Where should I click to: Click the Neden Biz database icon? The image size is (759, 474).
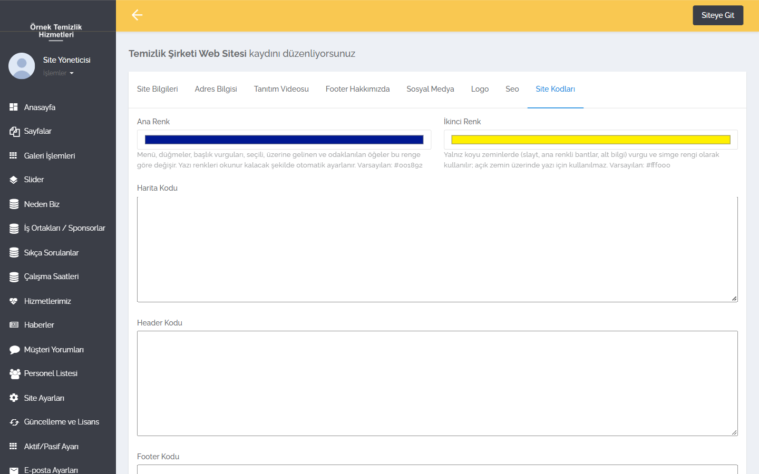pos(14,204)
